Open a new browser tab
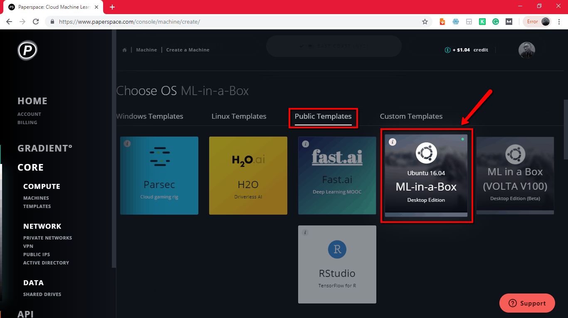Viewport: 568px width, 318px height. pyautogui.click(x=112, y=7)
